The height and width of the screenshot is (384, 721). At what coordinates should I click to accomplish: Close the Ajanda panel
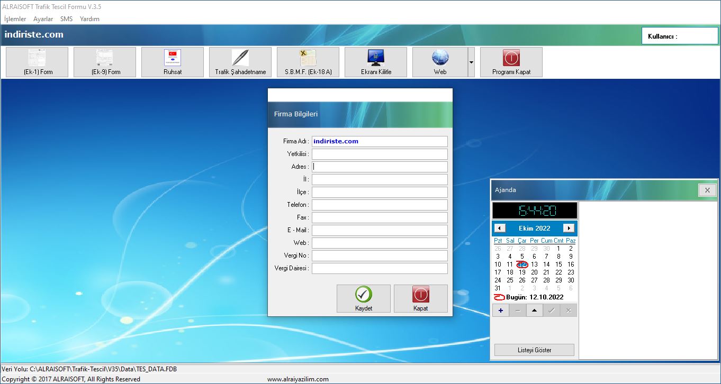pos(707,190)
